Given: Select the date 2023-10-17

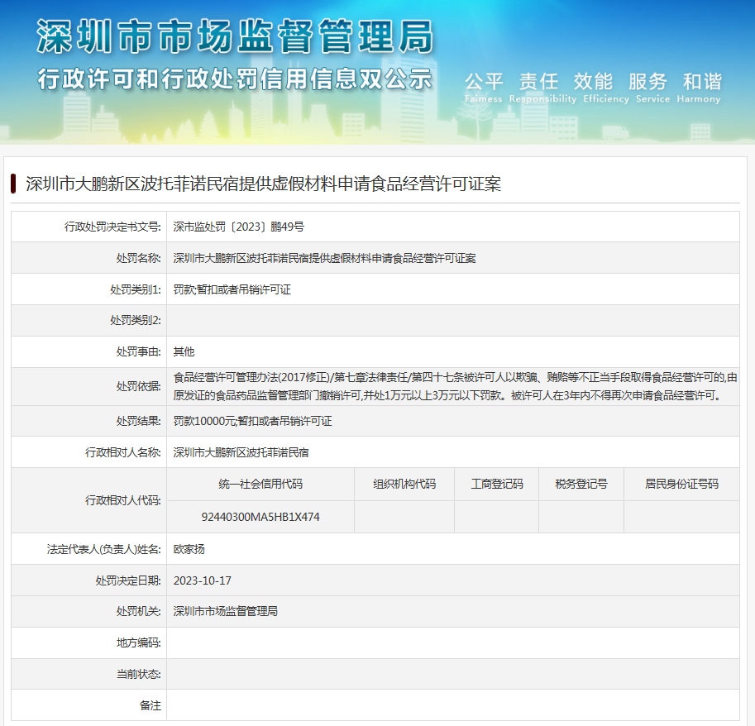Looking at the screenshot, I should pos(203,580).
